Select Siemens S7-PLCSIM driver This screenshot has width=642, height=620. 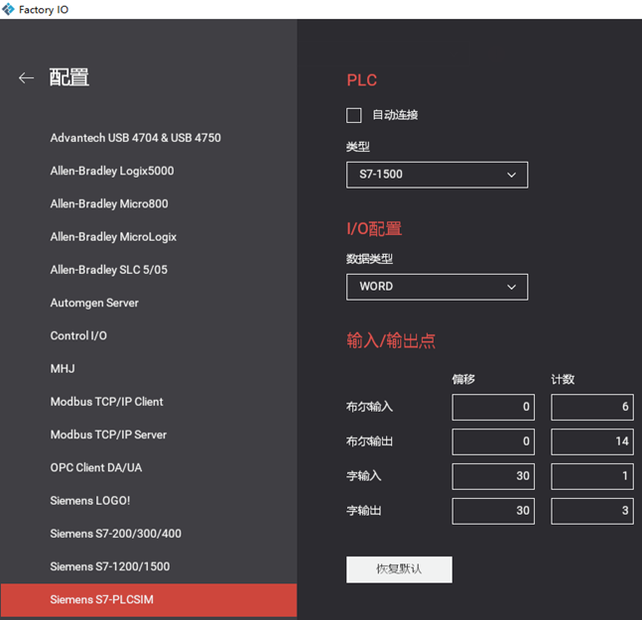pos(149,600)
